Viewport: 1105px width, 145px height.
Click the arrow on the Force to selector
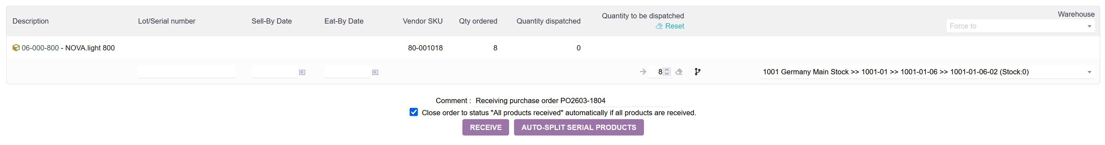click(x=1089, y=27)
